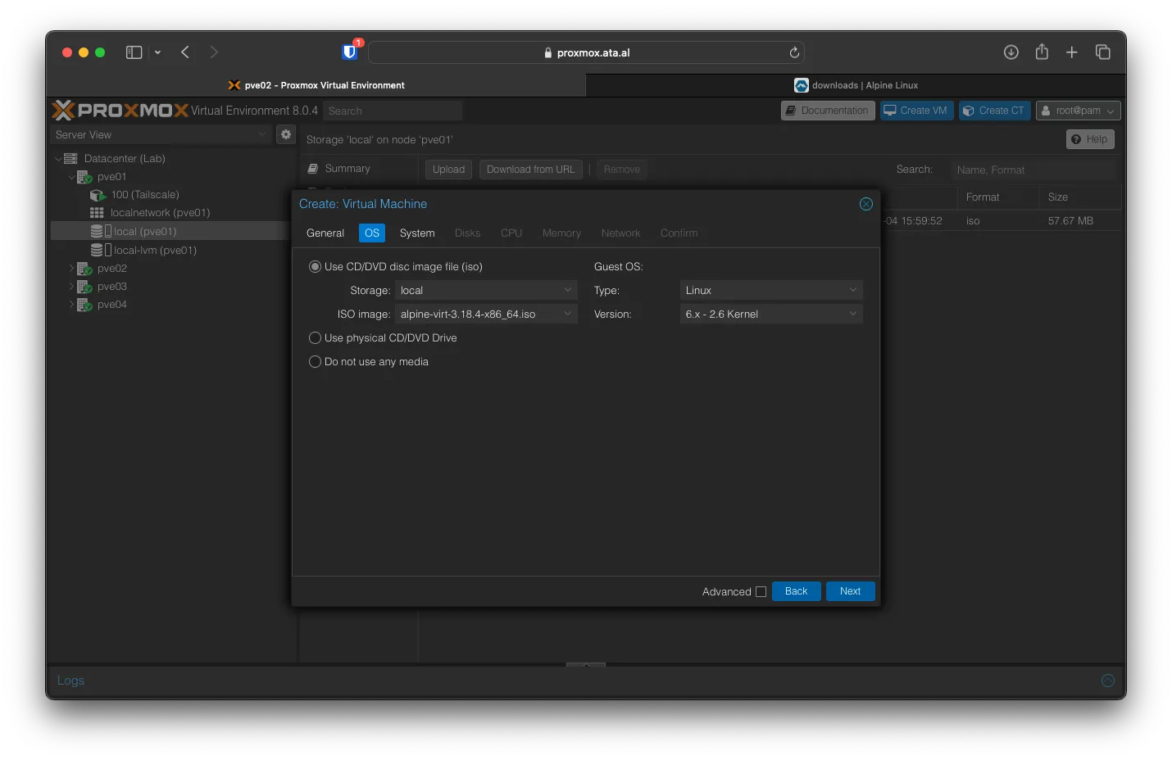Expand the pve02 node arrow

tap(71, 269)
